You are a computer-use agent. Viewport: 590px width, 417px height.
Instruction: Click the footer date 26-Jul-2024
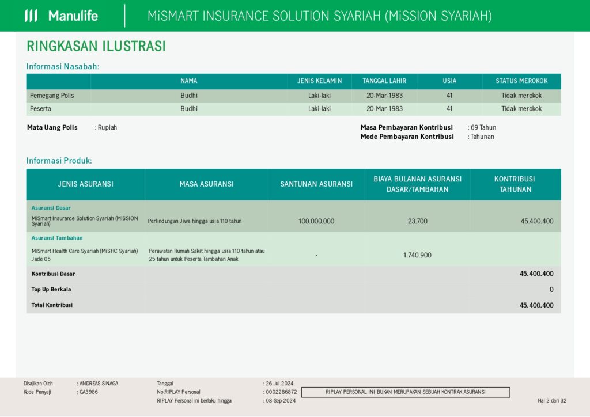(x=279, y=384)
